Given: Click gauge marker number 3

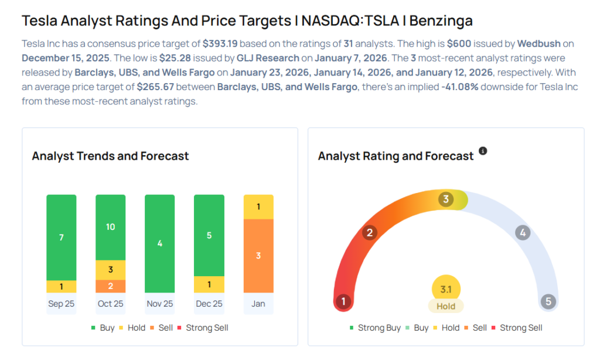Looking at the screenshot, I should (x=445, y=200).
